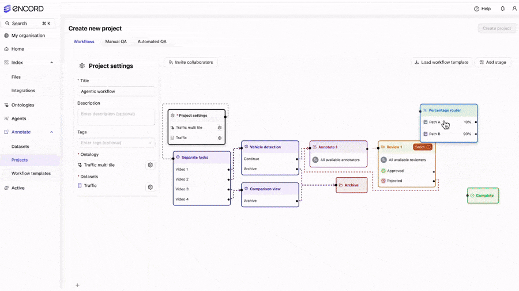Open Files under Index
Viewport: 519px width, 291px height.
click(16, 77)
